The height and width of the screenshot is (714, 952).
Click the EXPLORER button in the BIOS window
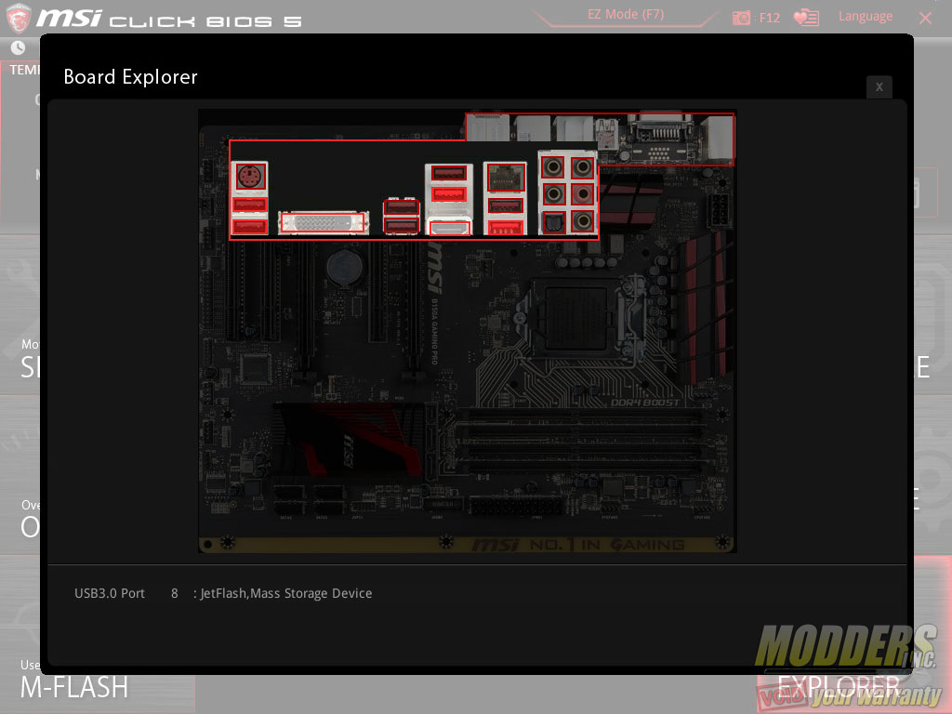tap(838, 687)
